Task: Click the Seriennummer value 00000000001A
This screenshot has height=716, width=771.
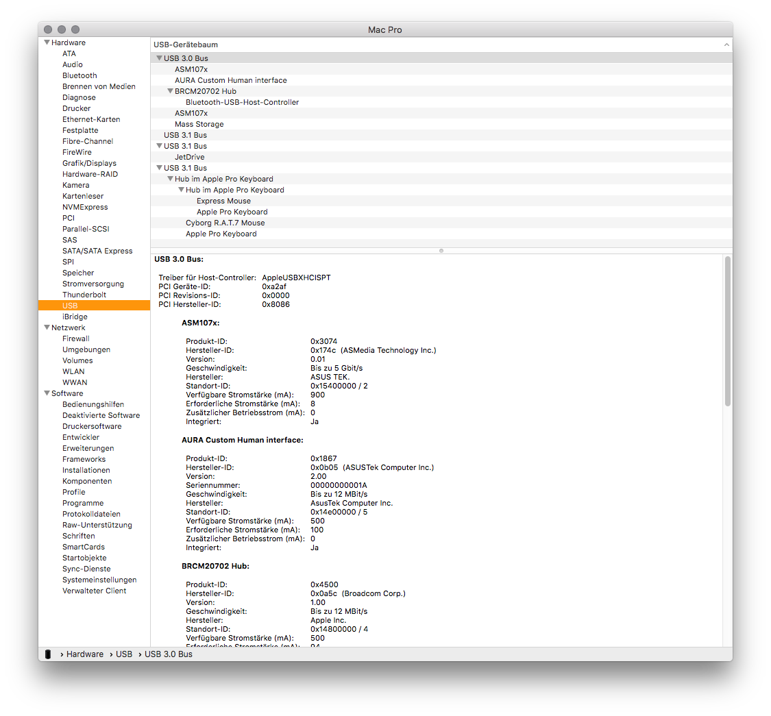Action: [339, 485]
